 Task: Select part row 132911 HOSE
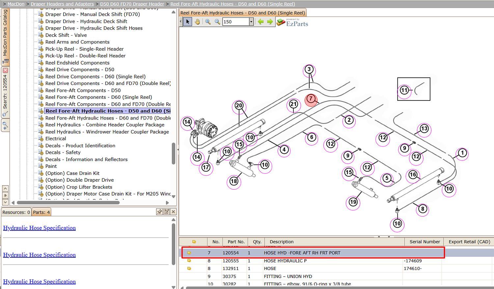tap(337, 269)
